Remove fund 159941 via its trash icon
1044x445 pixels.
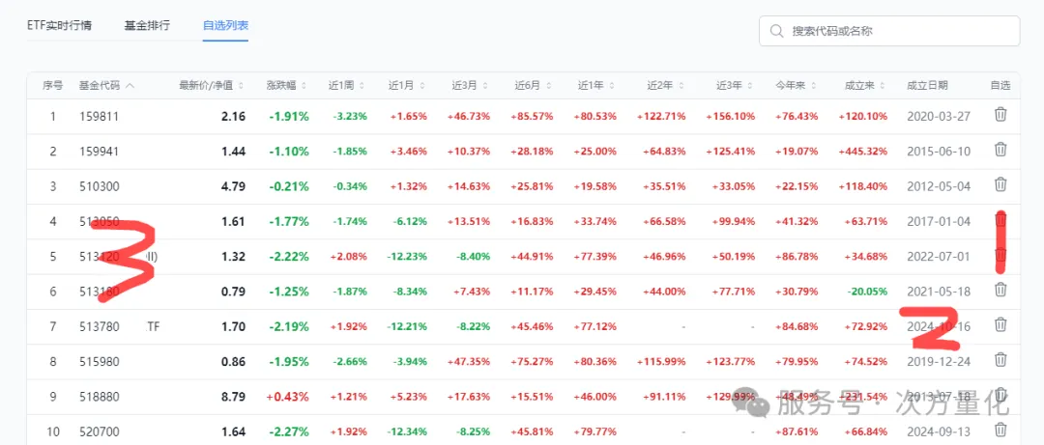[x=1000, y=150]
